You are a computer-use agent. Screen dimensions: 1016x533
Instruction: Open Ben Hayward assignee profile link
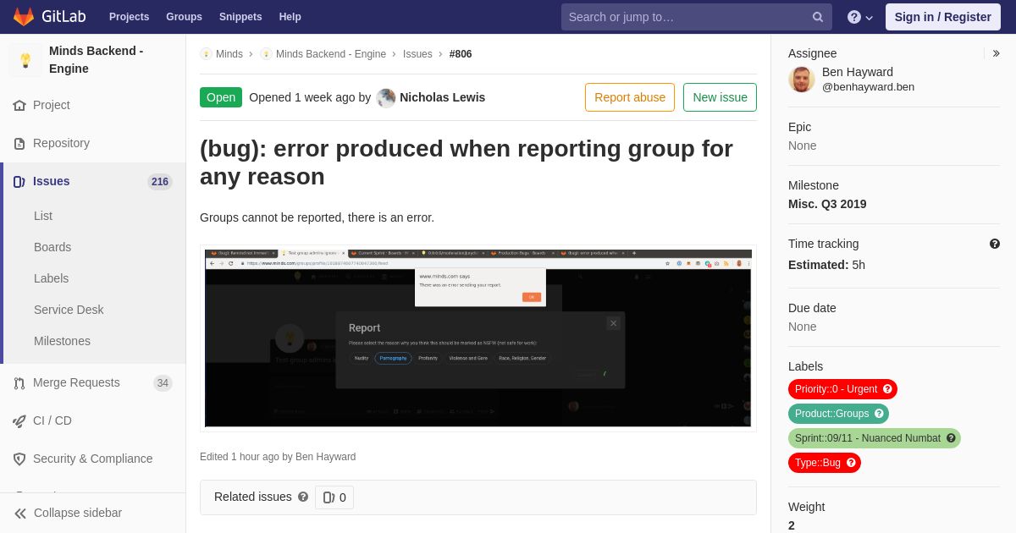pos(868,80)
